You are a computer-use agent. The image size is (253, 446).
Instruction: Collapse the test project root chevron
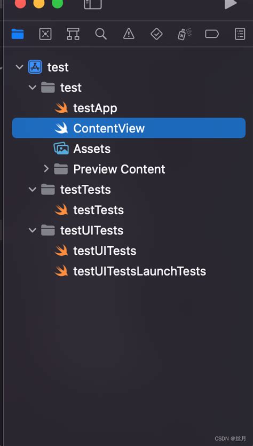coord(19,67)
